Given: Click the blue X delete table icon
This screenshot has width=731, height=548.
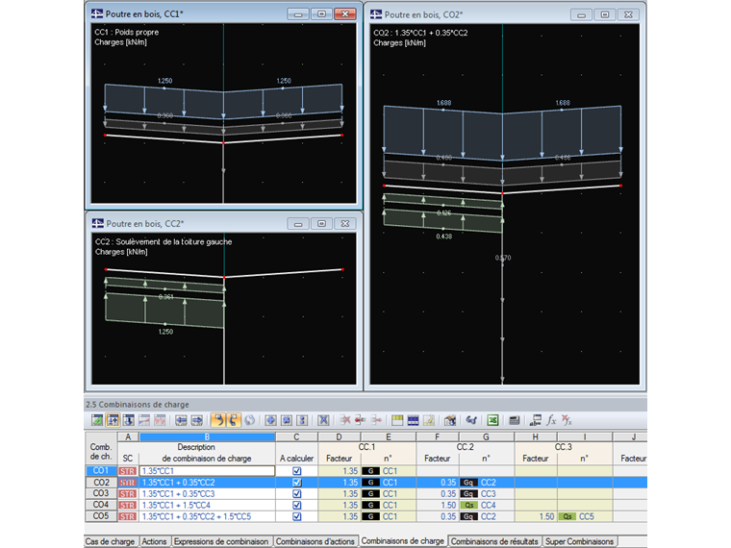Looking at the screenshot, I should (323, 420).
